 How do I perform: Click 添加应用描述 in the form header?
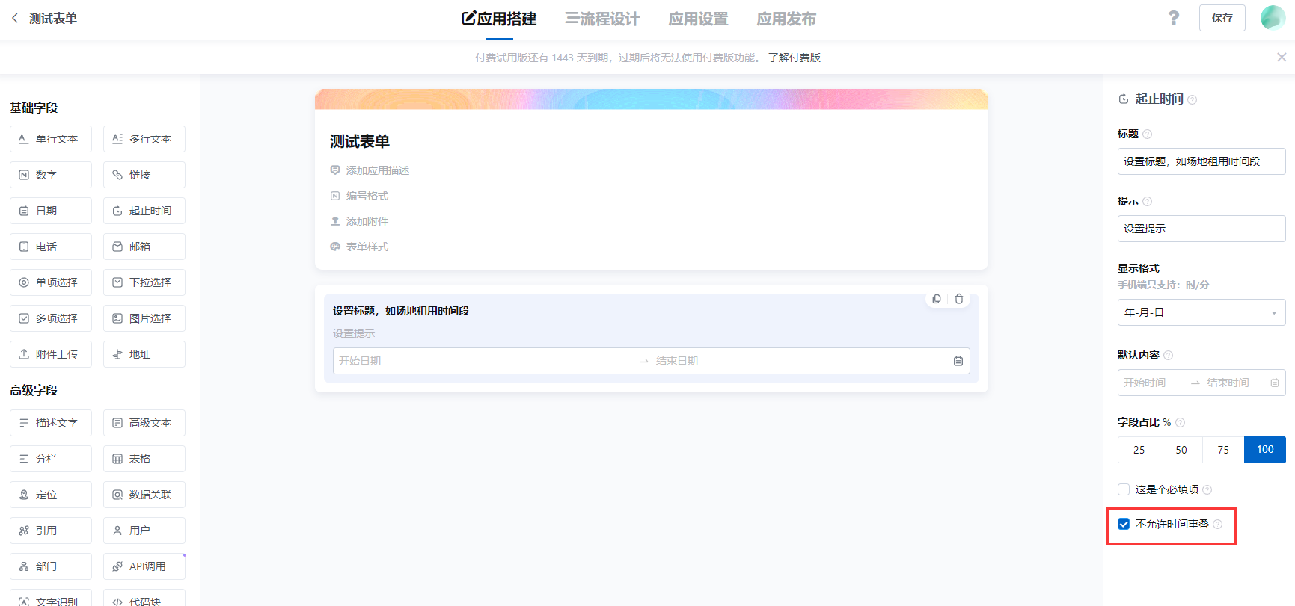pos(378,170)
